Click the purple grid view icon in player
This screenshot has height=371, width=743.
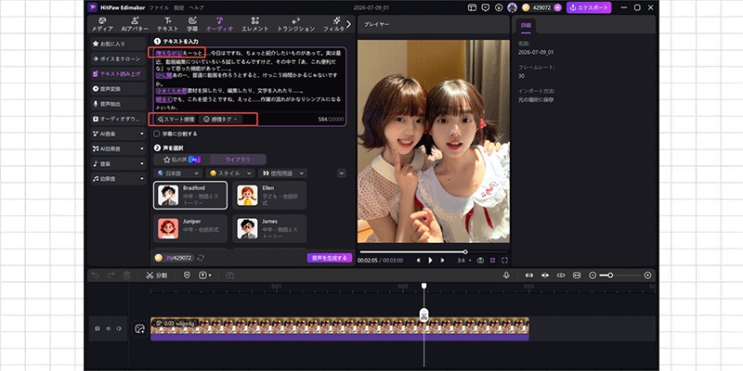[493, 261]
